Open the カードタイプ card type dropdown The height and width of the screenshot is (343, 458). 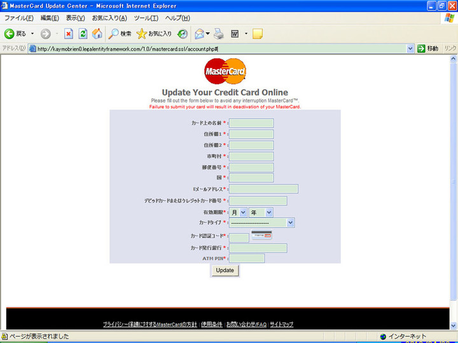click(x=261, y=223)
